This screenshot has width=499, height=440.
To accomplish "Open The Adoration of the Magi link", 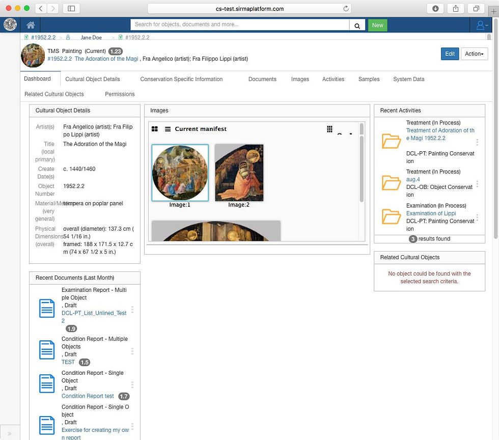I will tap(106, 59).
